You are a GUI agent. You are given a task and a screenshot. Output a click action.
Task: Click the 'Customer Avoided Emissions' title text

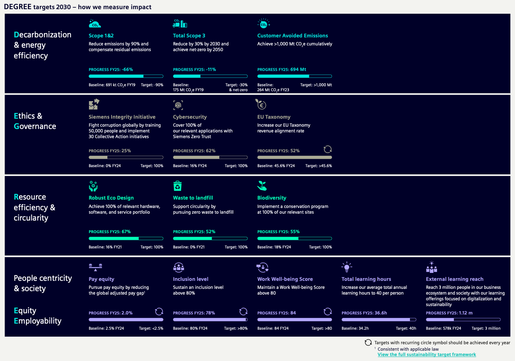coord(293,35)
